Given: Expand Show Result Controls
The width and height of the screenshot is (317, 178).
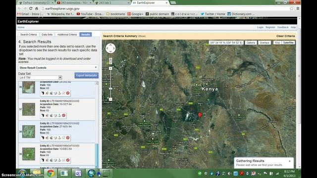Looking at the screenshot, I should (x=58, y=68).
